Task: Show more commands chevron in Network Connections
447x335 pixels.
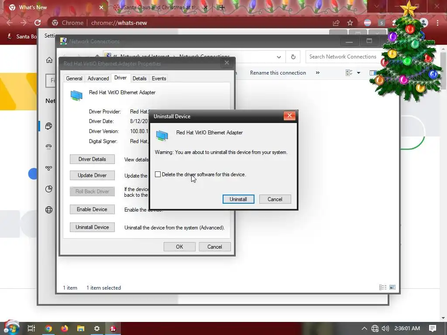Action: [x=318, y=73]
